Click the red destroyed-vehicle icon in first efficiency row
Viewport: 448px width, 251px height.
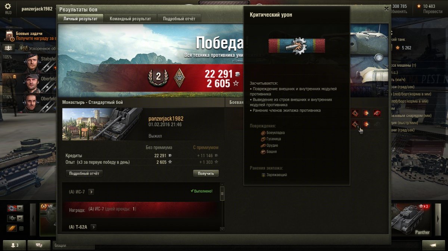point(377,113)
